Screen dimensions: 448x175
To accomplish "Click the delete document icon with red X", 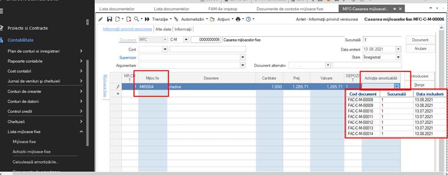I will (129, 19).
